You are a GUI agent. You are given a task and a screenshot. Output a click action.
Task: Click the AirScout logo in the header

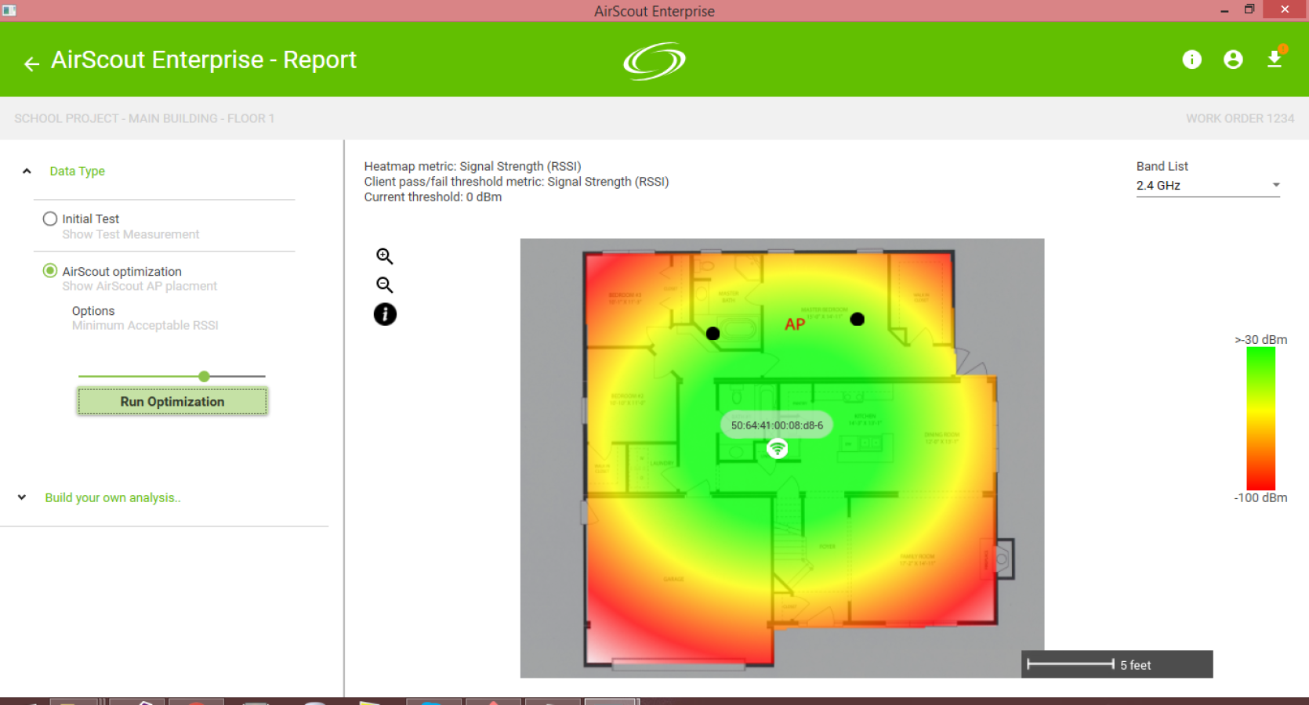pos(654,61)
